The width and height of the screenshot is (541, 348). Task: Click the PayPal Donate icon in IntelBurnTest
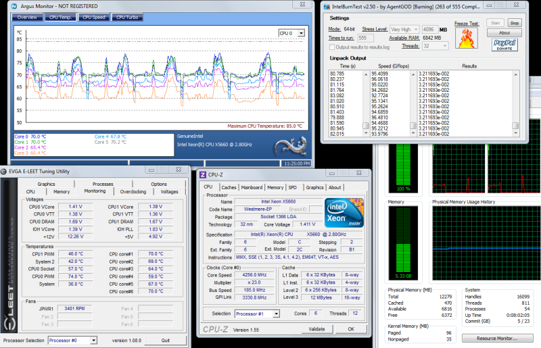coord(504,45)
